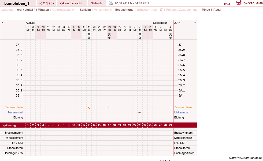Select cycle day 29 in Zyklustag bar
This screenshot has height=161, width=263.
(x=170, y=125)
